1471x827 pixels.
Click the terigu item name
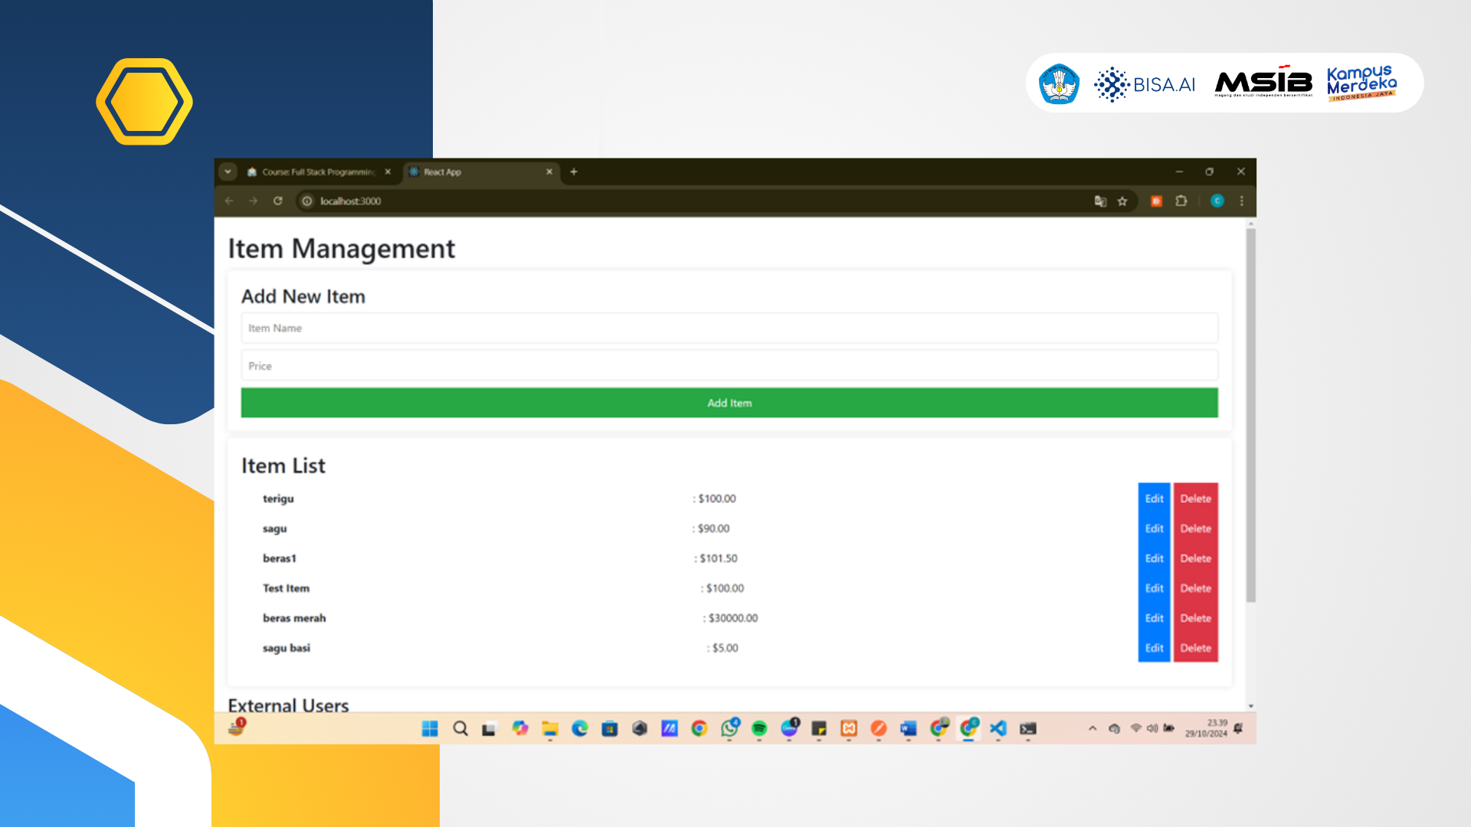[x=278, y=498]
